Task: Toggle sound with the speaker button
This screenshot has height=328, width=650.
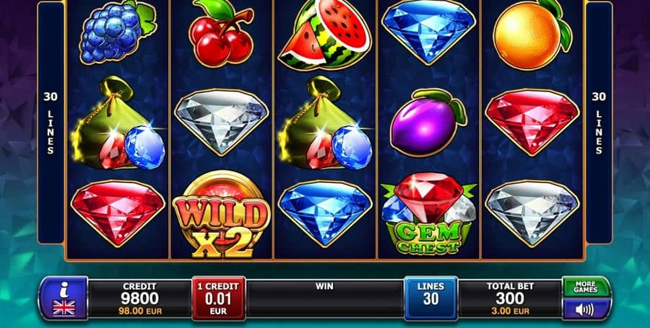Action: coord(586,309)
